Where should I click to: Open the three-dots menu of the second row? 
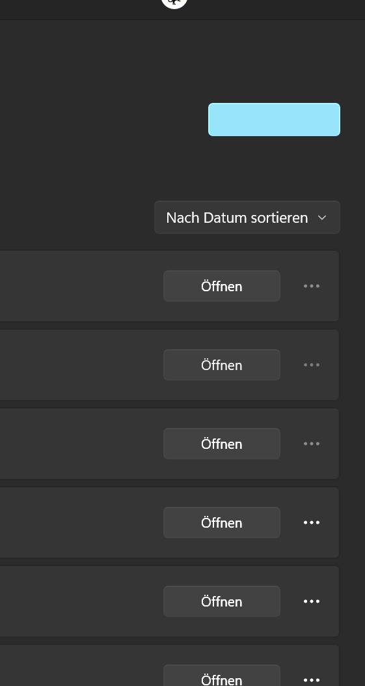pos(312,365)
